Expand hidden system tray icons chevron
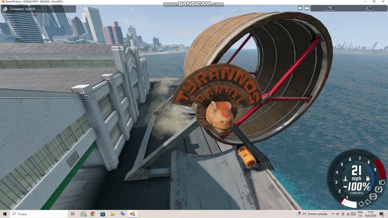 pos(333,214)
